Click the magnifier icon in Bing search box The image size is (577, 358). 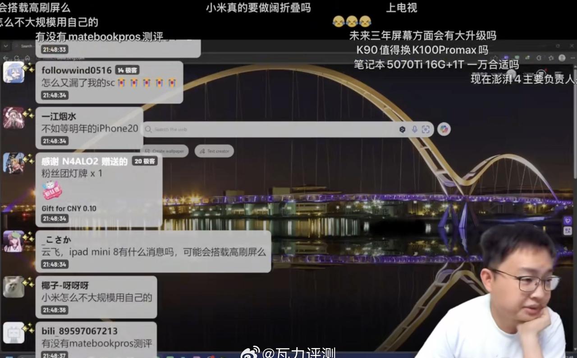pos(148,129)
